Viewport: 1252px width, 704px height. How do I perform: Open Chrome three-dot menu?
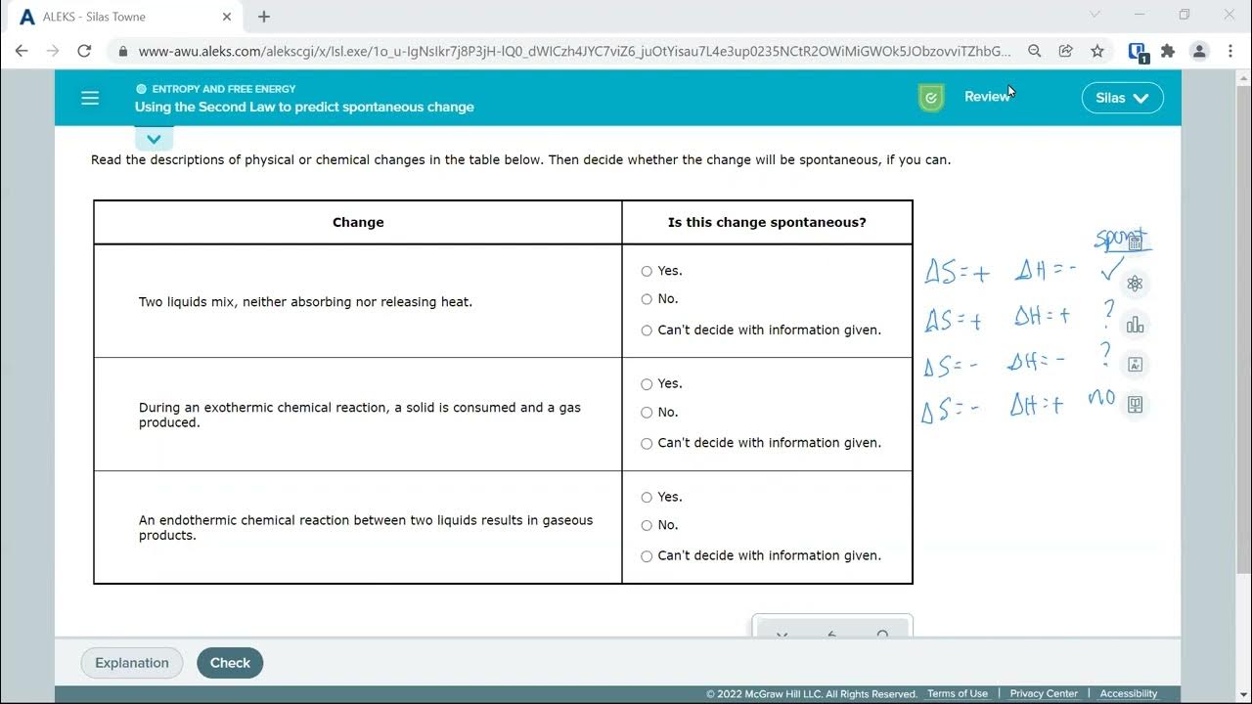coord(1230,51)
